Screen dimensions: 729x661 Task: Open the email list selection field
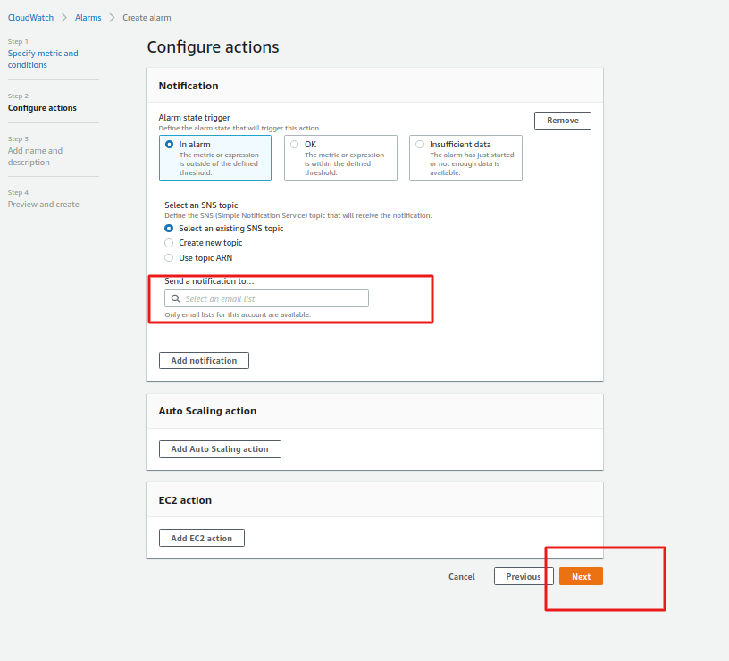(273, 299)
